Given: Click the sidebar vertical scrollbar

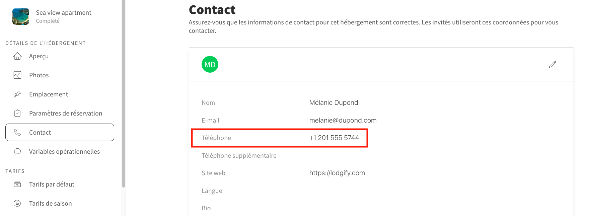Looking at the screenshot, I should [x=124, y=94].
